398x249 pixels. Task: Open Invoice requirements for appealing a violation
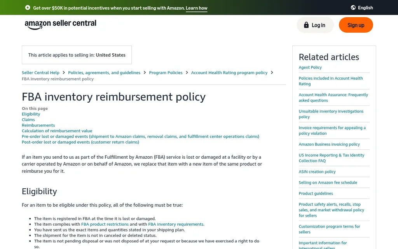coord(332,131)
